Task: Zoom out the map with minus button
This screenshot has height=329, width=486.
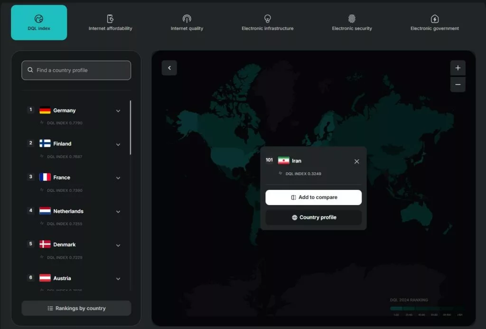Action: point(458,85)
